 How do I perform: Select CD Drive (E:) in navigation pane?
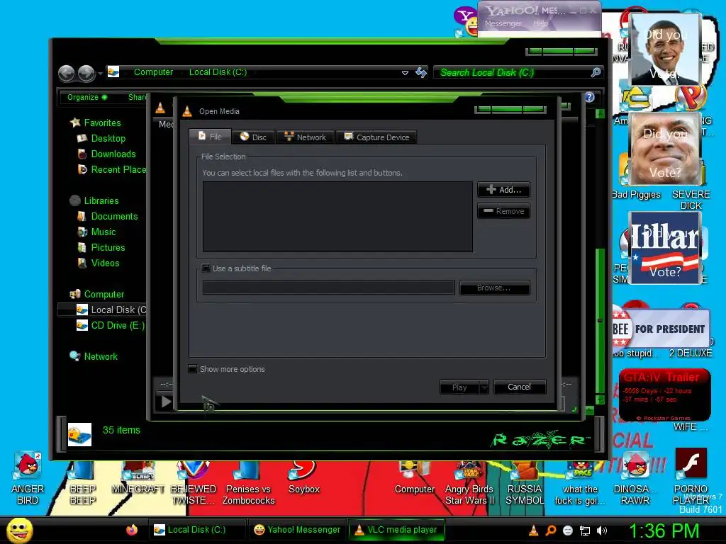118,325
